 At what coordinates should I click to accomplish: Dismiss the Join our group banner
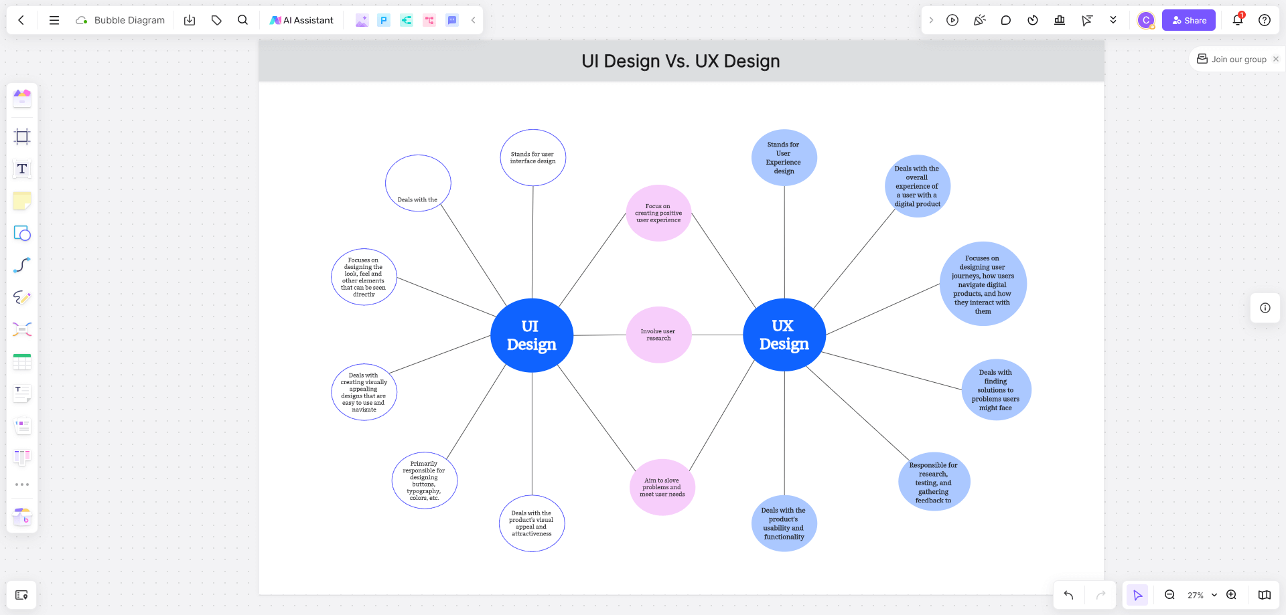(x=1276, y=59)
